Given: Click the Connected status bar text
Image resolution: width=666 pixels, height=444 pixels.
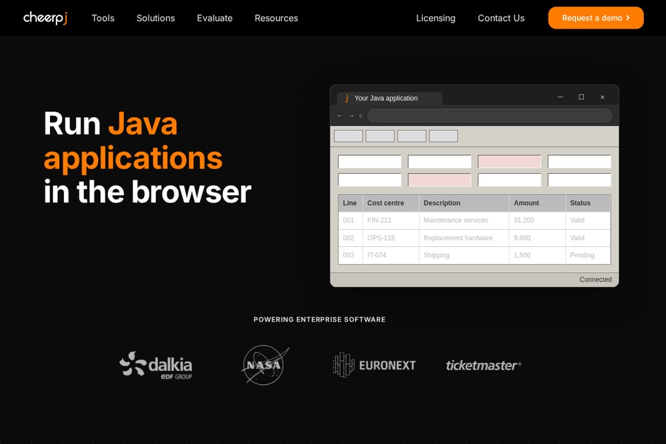Looking at the screenshot, I should (x=595, y=280).
